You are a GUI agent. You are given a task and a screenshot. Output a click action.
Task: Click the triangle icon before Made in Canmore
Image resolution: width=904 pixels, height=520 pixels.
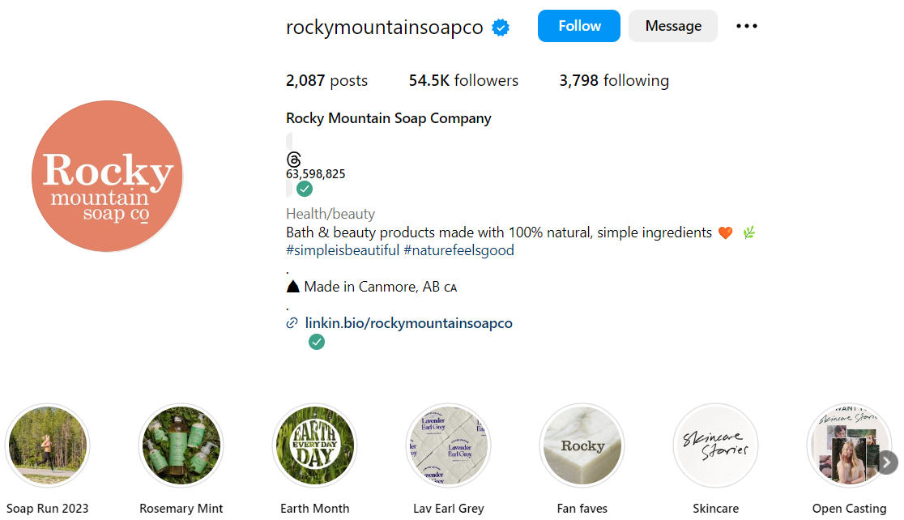click(292, 285)
